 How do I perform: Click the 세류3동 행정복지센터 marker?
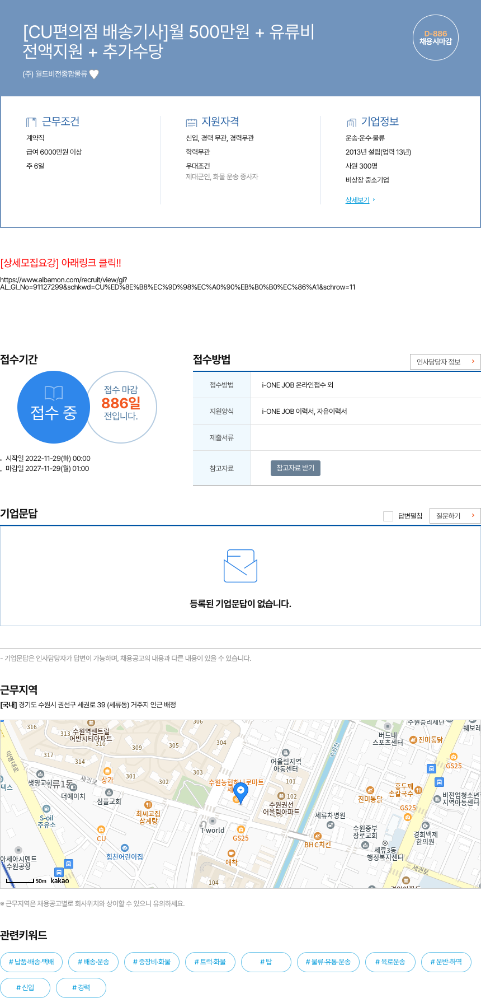[385, 843]
